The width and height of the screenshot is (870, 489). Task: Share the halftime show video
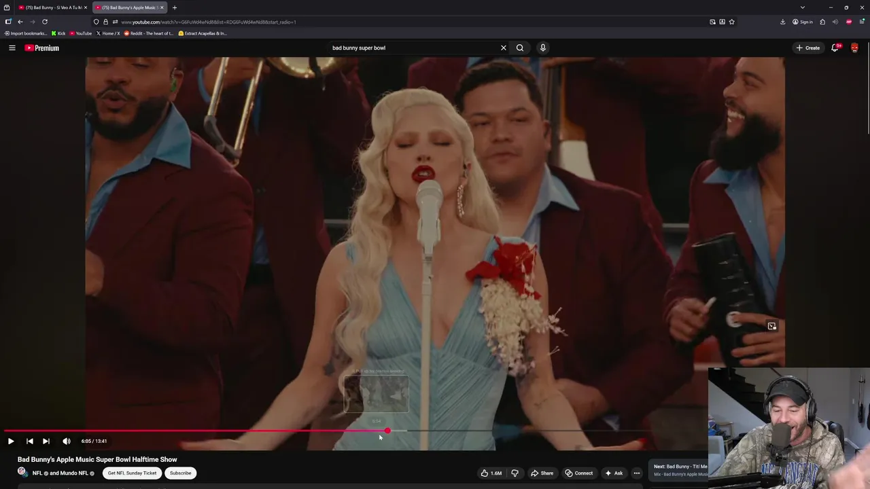pyautogui.click(x=542, y=473)
